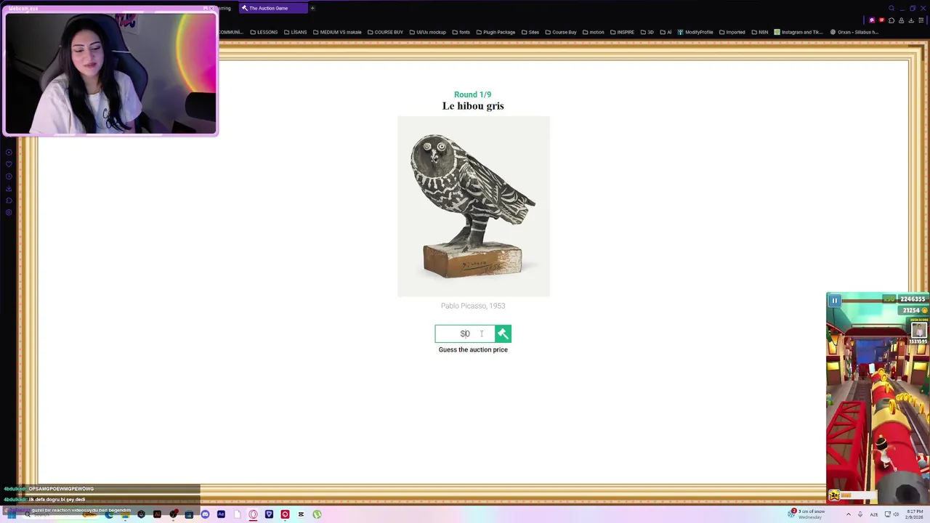
Task: Open the browser easy setup menu icon
Action: [921, 20]
